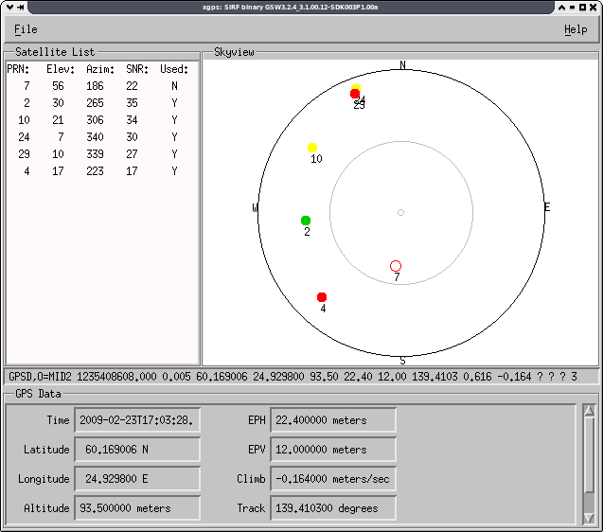Screen dimensions: 603x532
Task: Minimize the xgps window
Action: click(572, 7)
